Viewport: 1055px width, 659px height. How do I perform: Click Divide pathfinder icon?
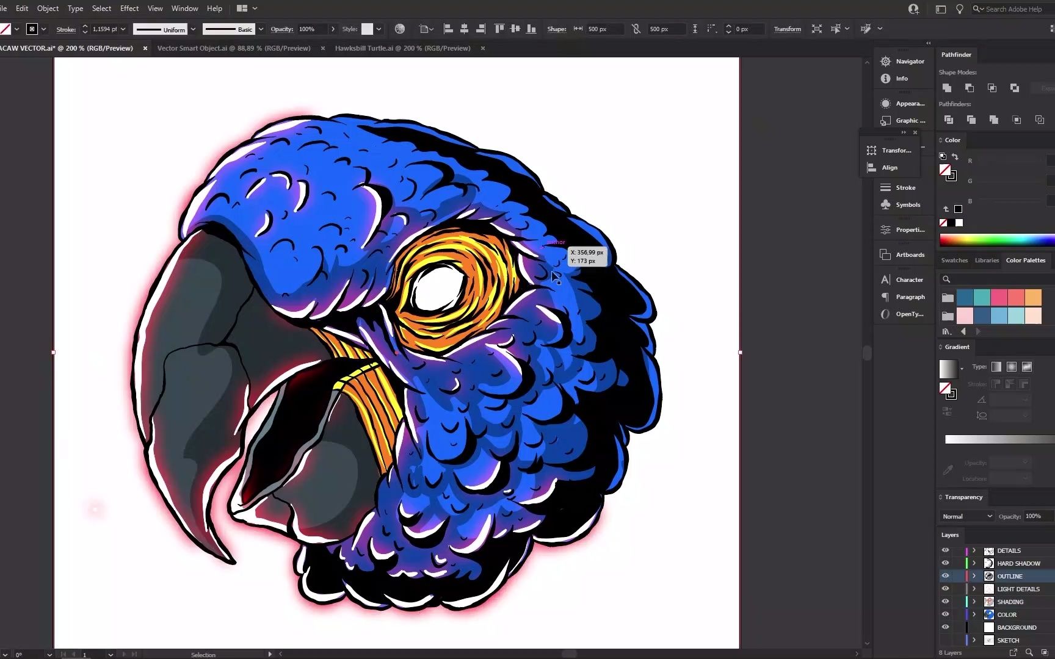pos(948,120)
